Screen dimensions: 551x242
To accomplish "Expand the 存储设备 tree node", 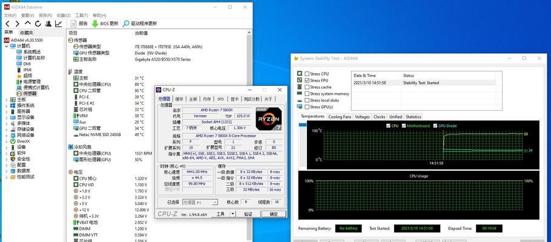I will [7, 129].
